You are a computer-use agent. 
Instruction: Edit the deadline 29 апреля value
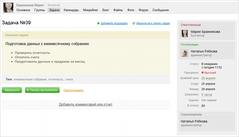(208, 78)
